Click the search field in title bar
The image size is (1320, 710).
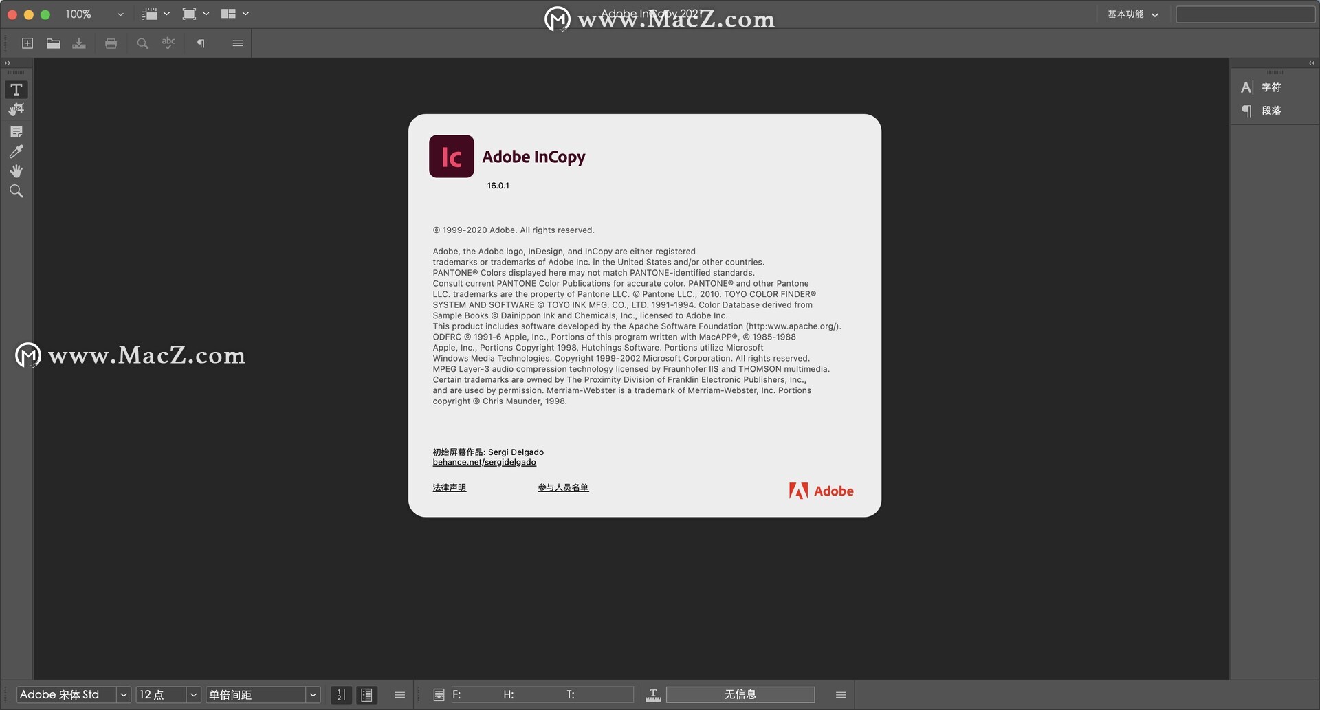pyautogui.click(x=1245, y=14)
